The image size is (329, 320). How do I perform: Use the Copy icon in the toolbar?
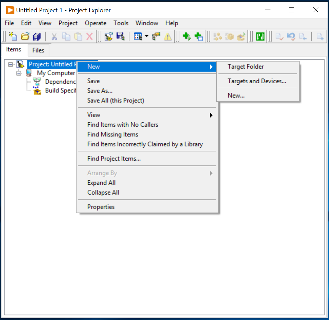pyautogui.click(x=66, y=36)
